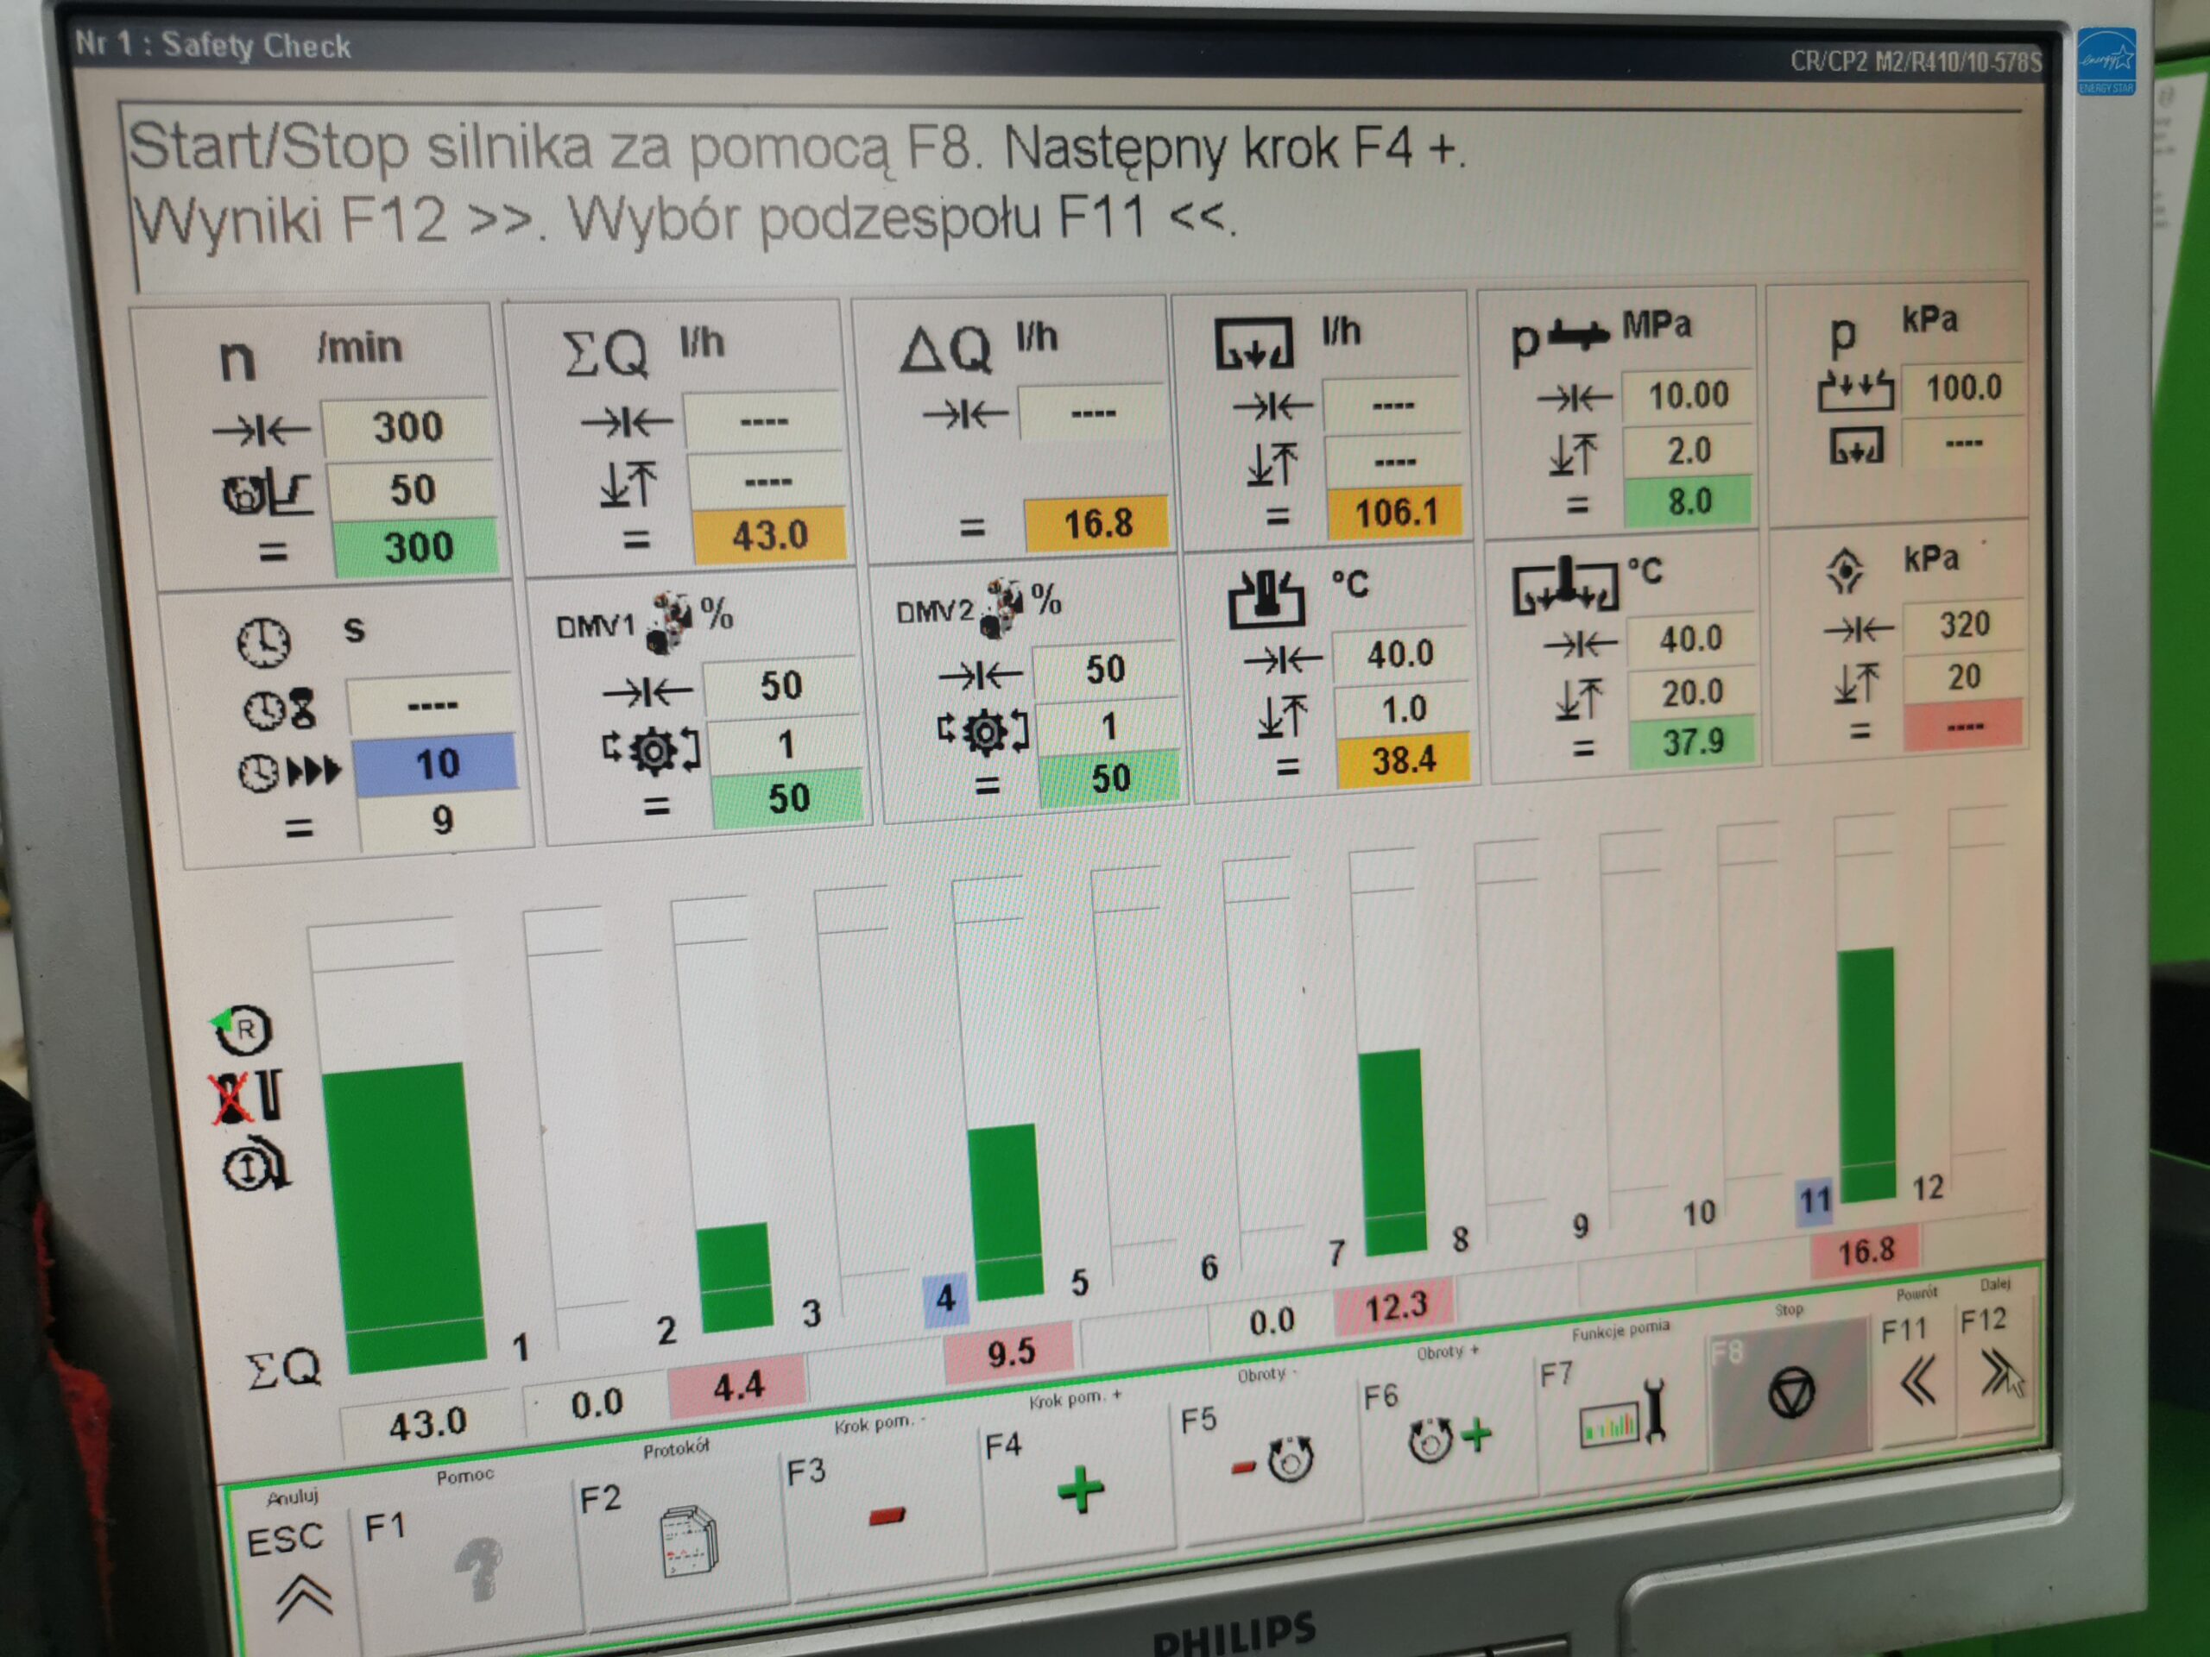Screen dimensions: 2210x1657
Task: Click speed setpoint field showing 300
Action: point(407,427)
